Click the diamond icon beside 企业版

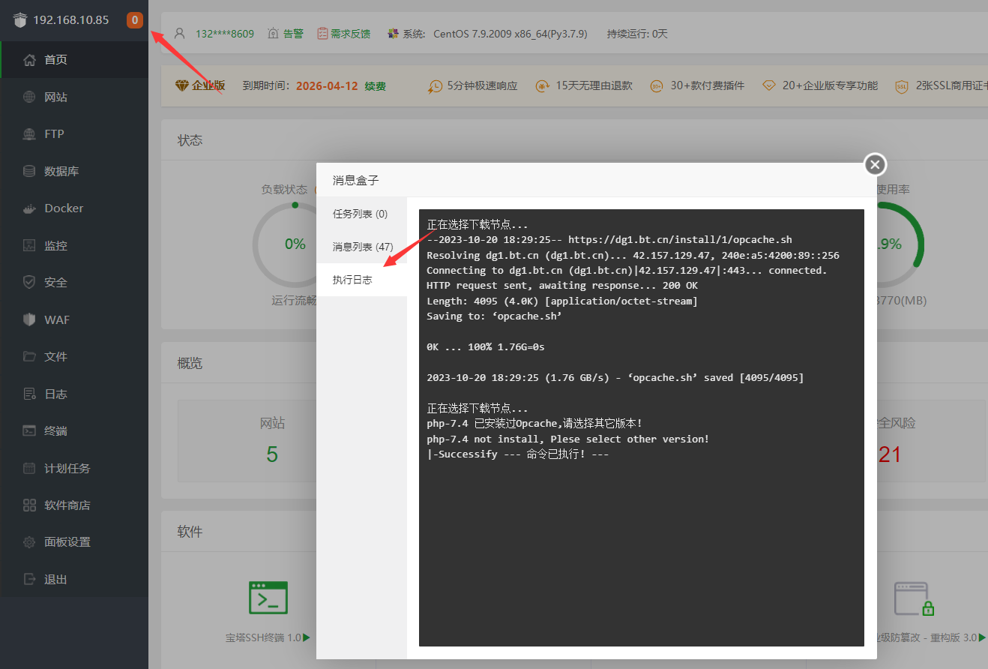(x=181, y=85)
